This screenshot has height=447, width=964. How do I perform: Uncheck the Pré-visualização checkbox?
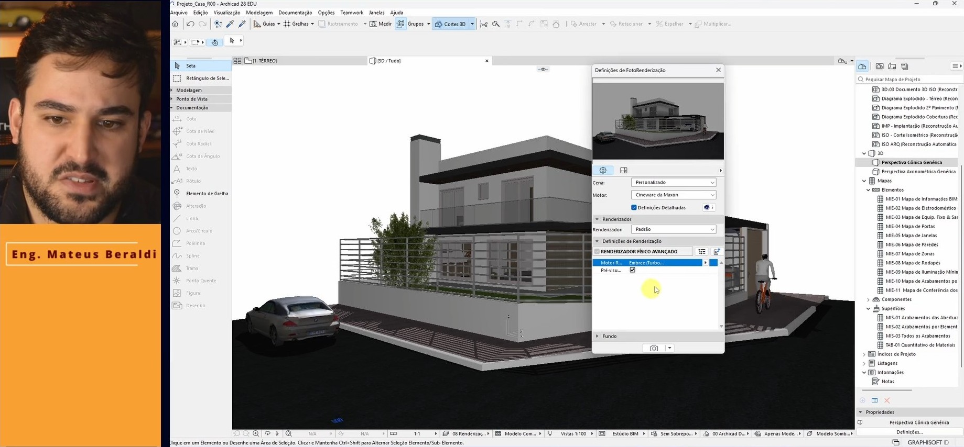633,270
